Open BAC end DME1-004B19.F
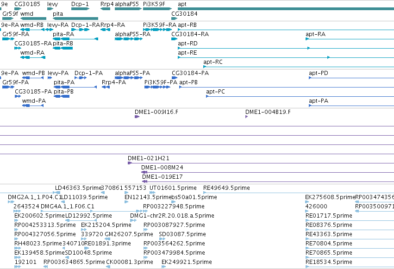This screenshot has height=269, width=394. pyautogui.click(x=268, y=112)
